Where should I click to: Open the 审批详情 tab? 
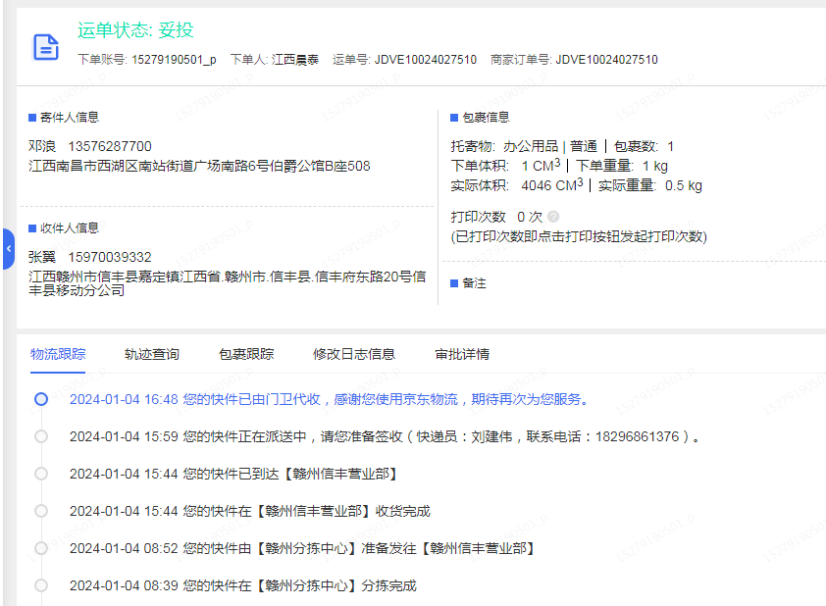tap(462, 354)
